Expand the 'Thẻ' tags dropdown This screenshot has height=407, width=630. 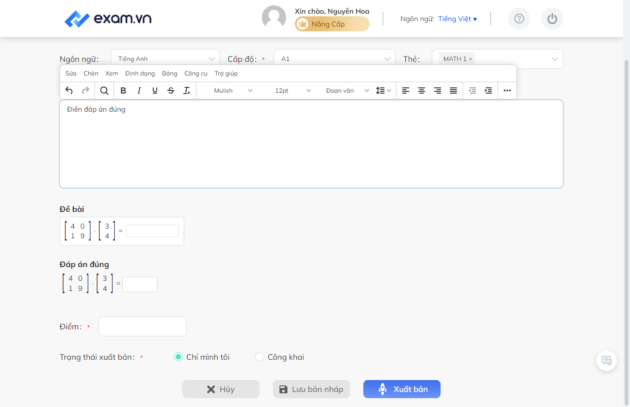pos(555,59)
